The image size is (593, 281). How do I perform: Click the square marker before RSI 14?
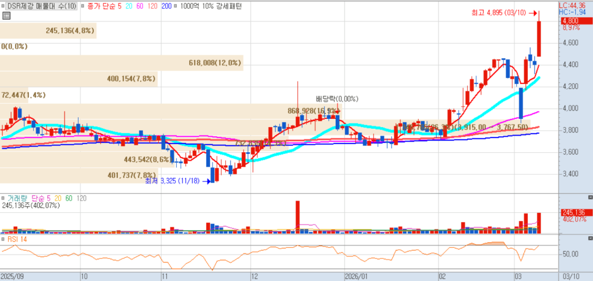[x=3, y=239]
